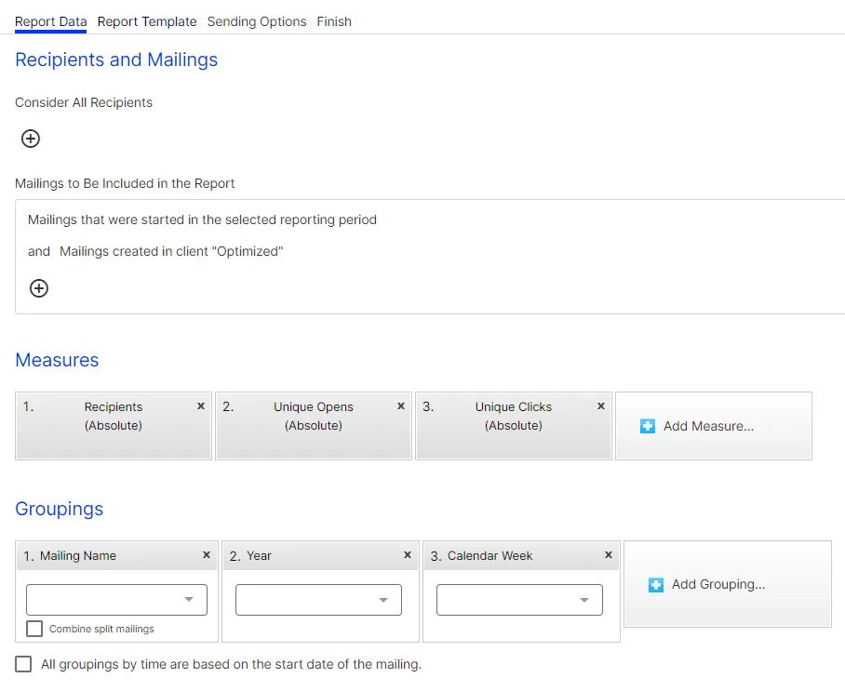845x691 pixels.
Task: Click the Unique Opens measure tile
Action: [x=314, y=425]
